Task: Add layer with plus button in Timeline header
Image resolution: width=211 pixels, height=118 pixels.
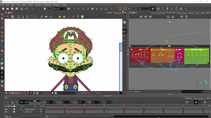Action: tap(35, 106)
